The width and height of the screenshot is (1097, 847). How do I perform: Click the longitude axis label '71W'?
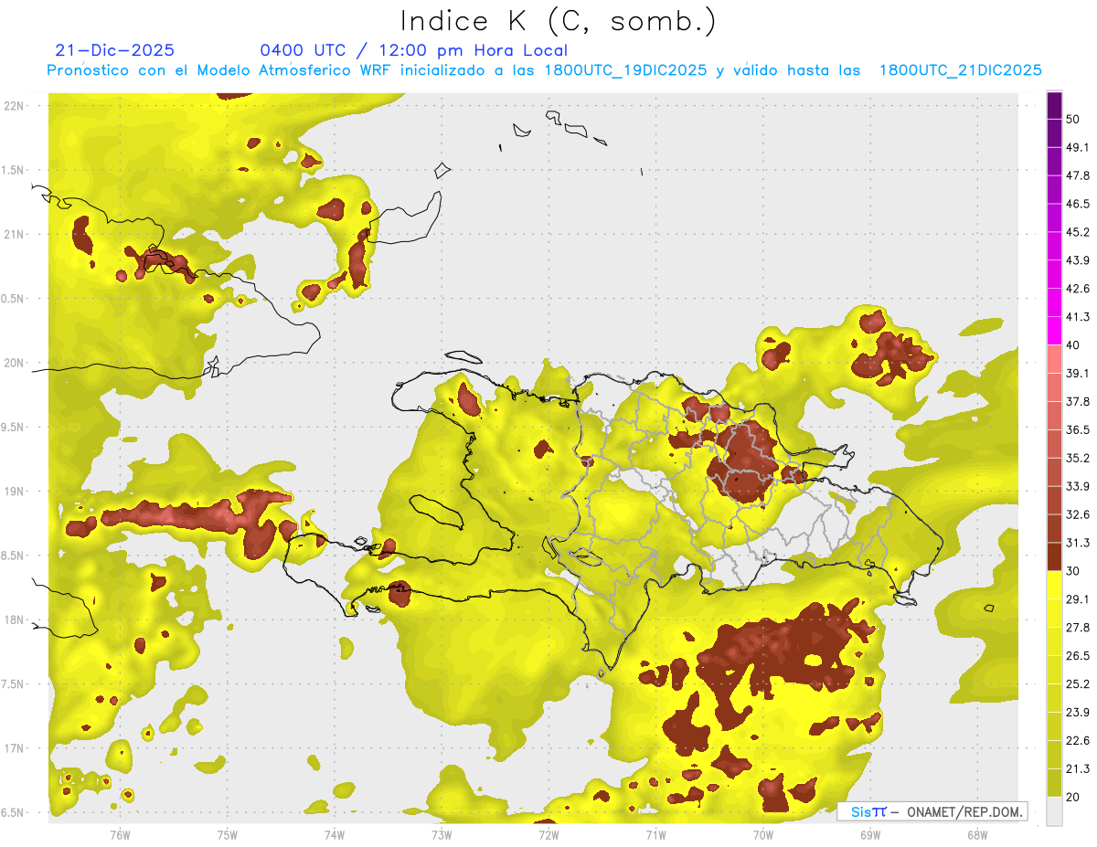(655, 835)
